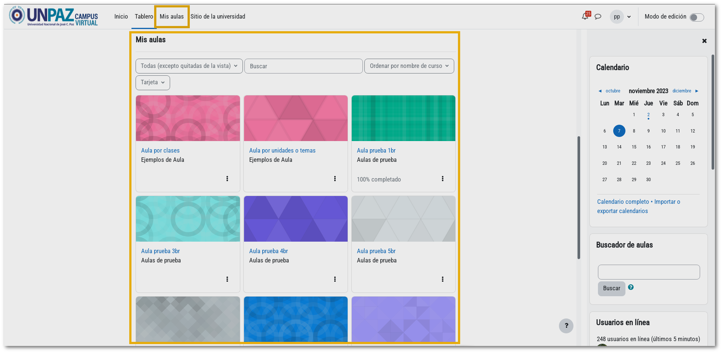The image size is (722, 353).
Task: Click the help icon next to Buscar
Action: coord(631,287)
